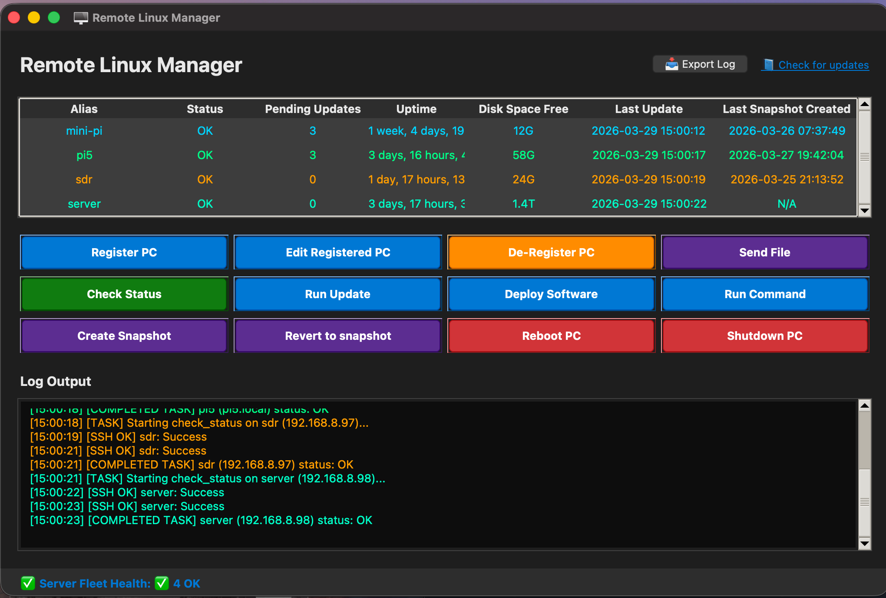Click the Run Command button
This screenshot has width=886, height=598.
[764, 294]
